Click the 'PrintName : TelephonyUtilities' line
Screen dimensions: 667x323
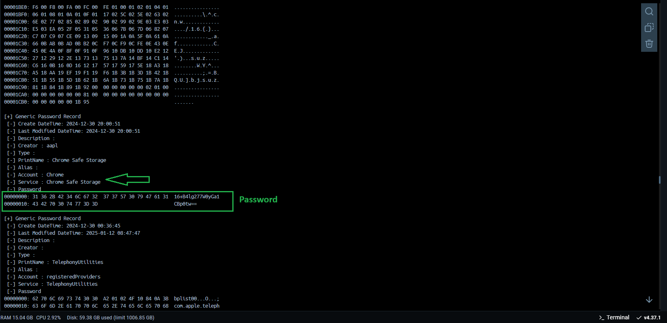(x=55, y=262)
